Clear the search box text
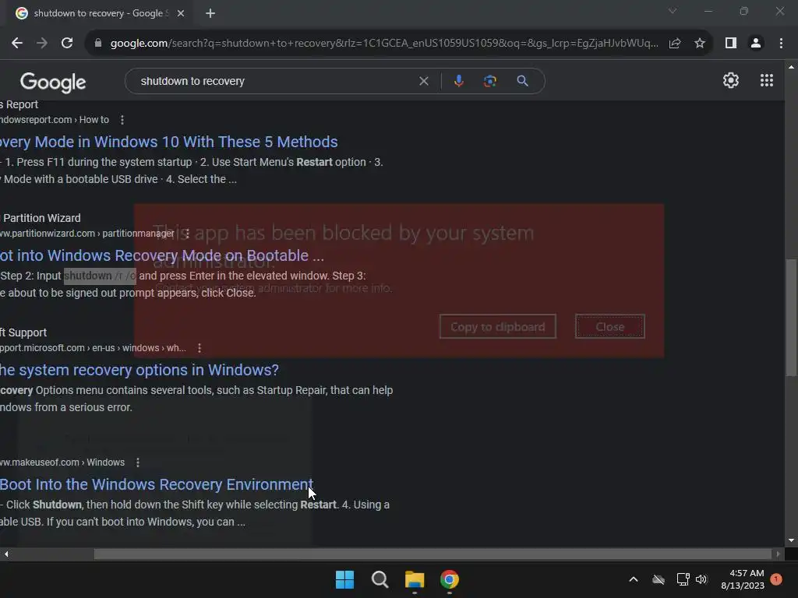Screen dimensions: 798x598 pos(423,81)
